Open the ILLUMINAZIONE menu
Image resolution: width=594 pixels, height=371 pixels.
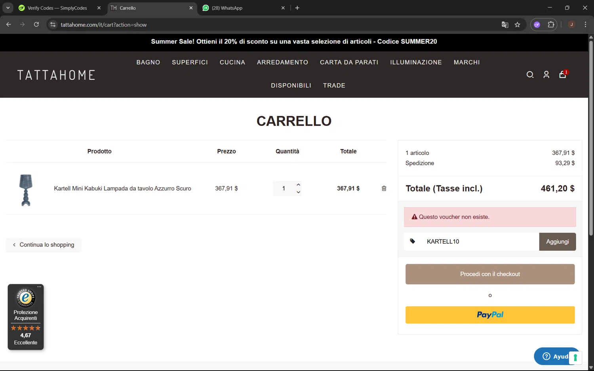pyautogui.click(x=416, y=62)
